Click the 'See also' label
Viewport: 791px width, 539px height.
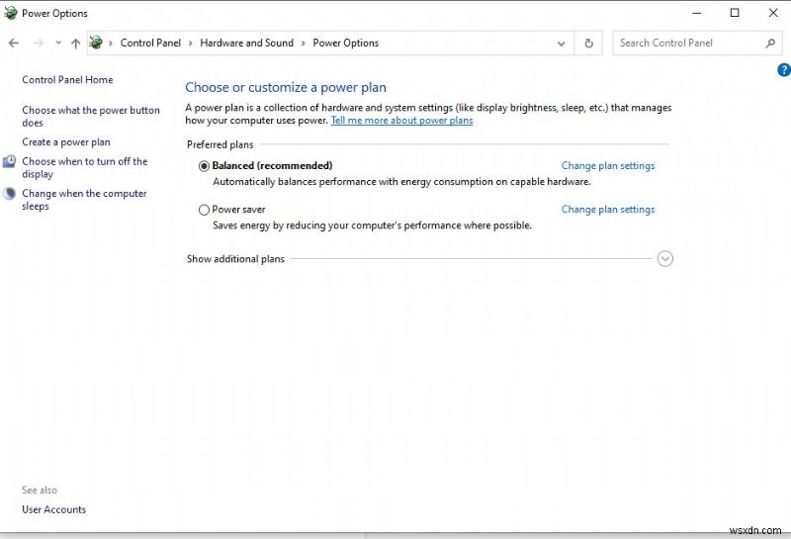[40, 491]
